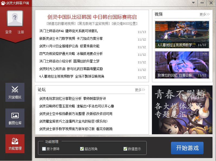Image resolution: width=216 pixels, height=161 pixels.
Task: Click 登录 to log in
Action: pos(8,32)
